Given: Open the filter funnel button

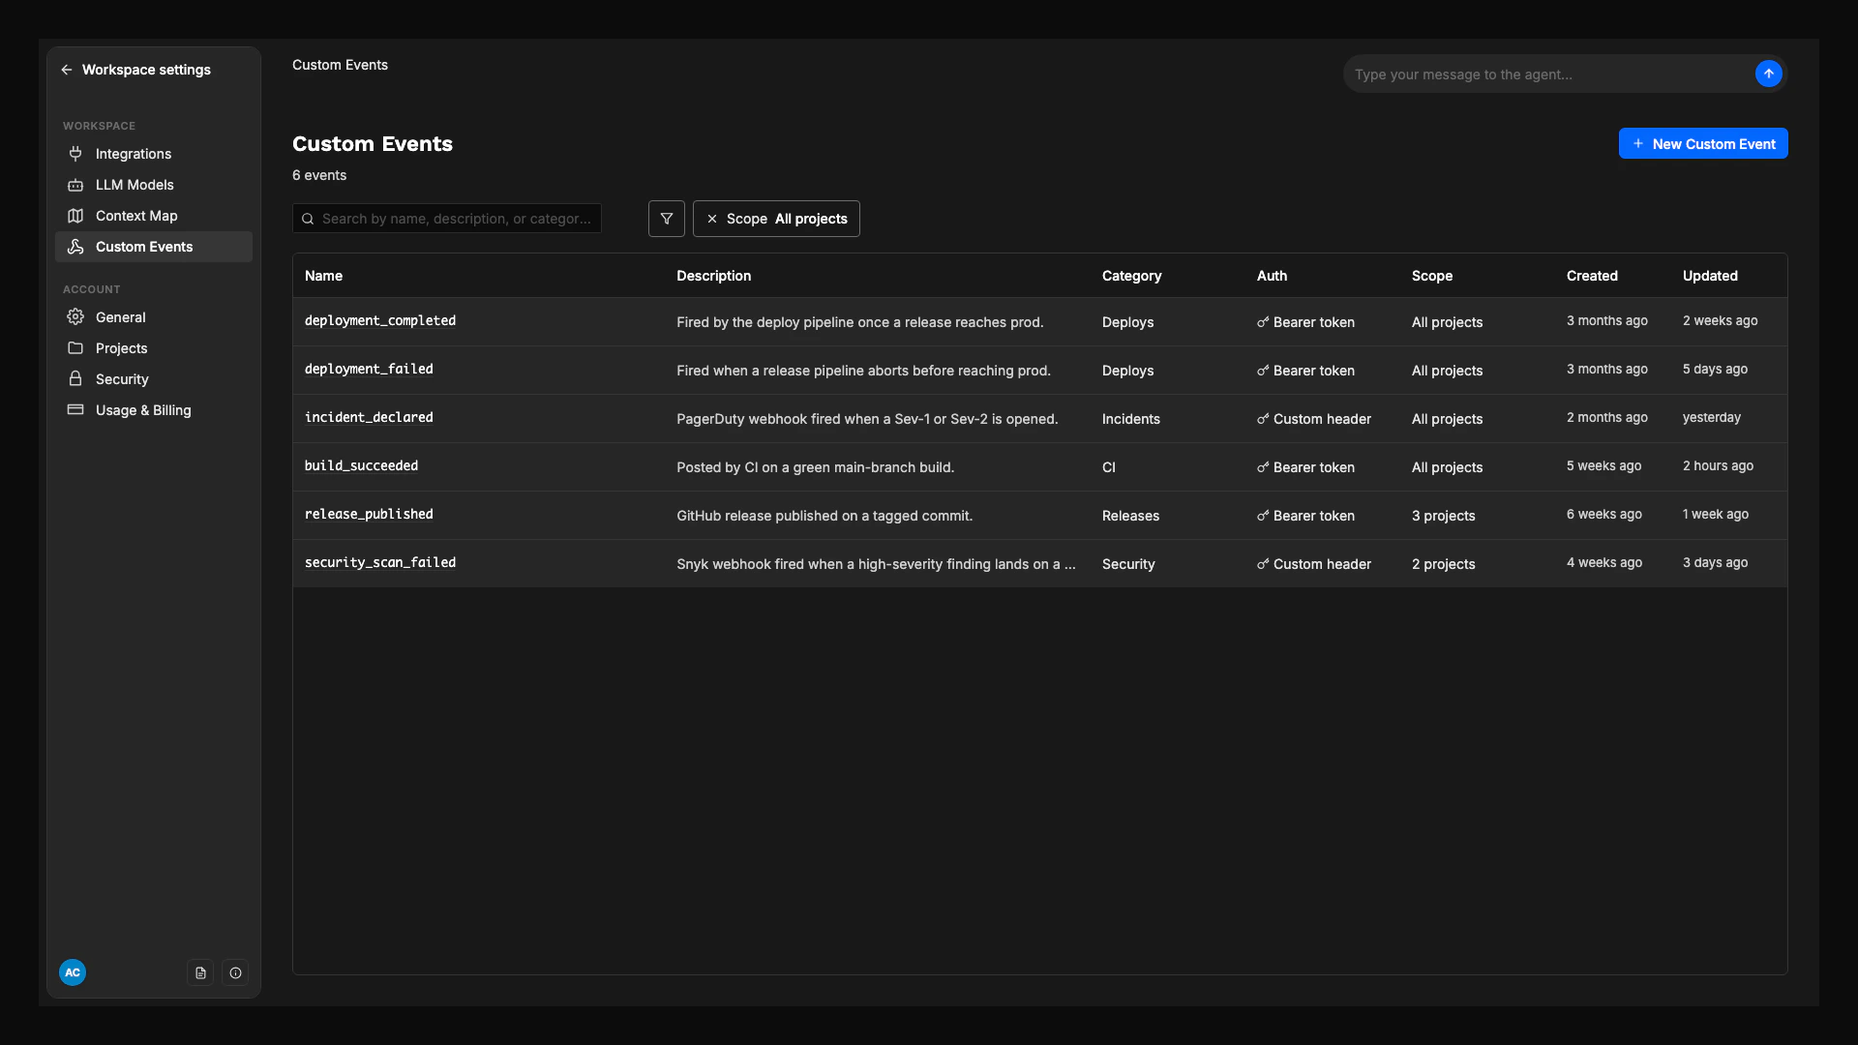Looking at the screenshot, I should click(667, 219).
